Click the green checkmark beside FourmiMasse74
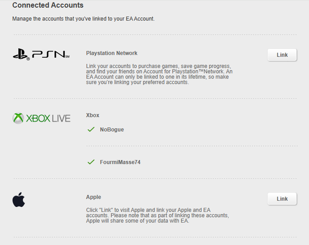309x245 pixels. pos(91,162)
